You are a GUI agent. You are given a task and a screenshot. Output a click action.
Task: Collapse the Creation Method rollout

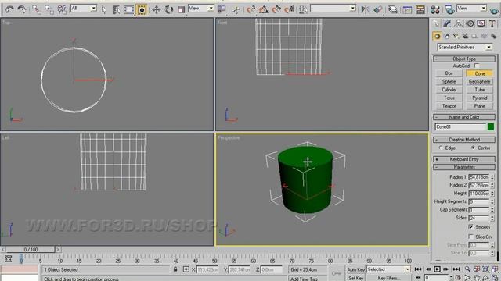(x=464, y=140)
